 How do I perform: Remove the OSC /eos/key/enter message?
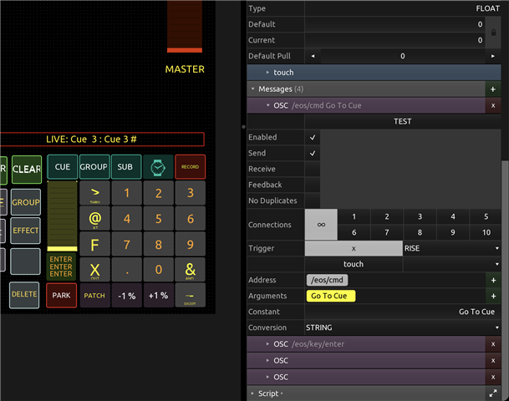point(493,344)
